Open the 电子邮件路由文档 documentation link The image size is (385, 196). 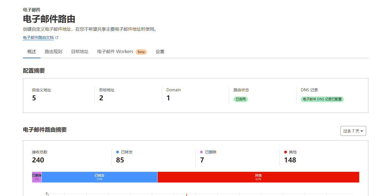click(x=38, y=38)
